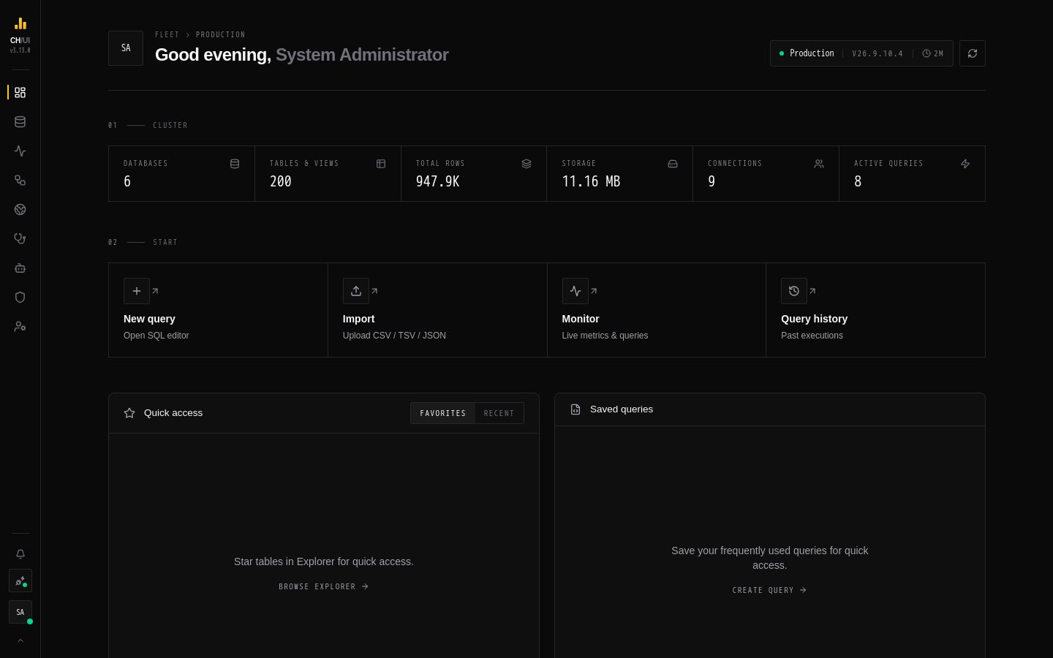This screenshot has width=1053, height=658.
Task: Open the stethoscope diagnostics icon in the sidebar
Action: point(20,239)
